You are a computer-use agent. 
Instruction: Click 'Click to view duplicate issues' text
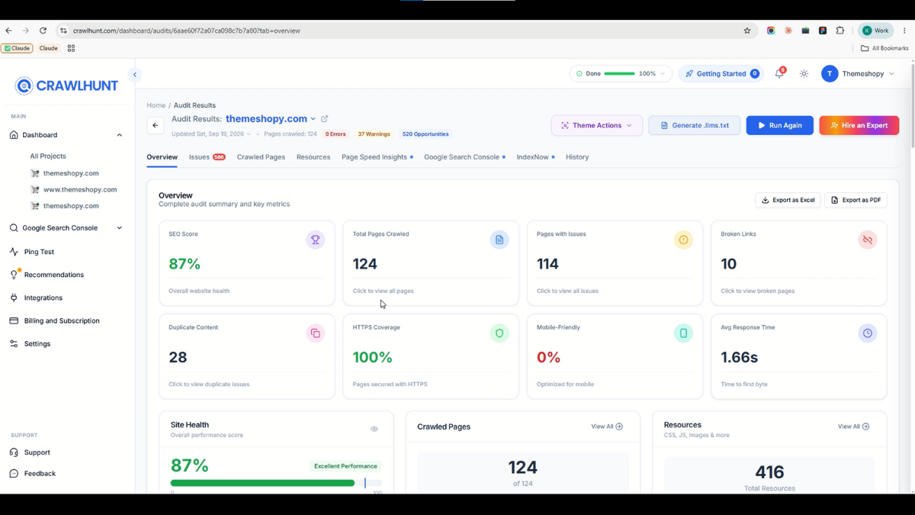point(209,385)
